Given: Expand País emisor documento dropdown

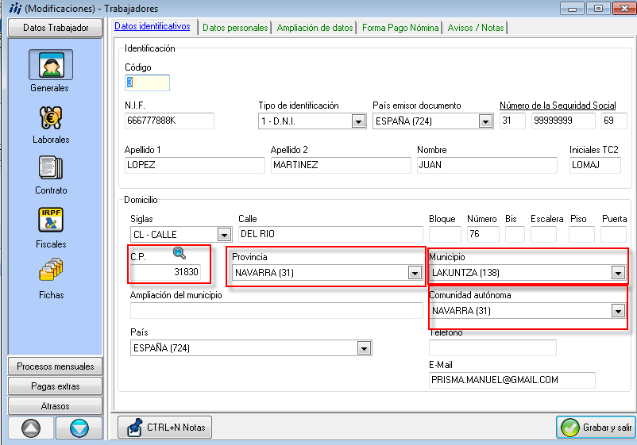Looking at the screenshot, I should pos(485,121).
